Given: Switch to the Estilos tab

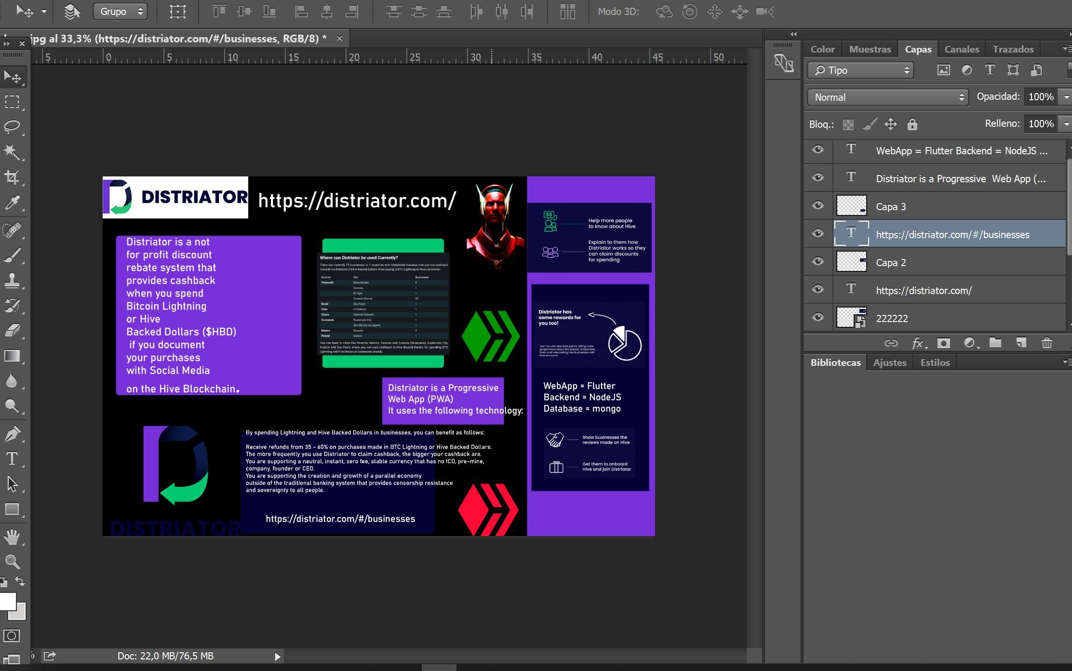Looking at the screenshot, I should 935,362.
